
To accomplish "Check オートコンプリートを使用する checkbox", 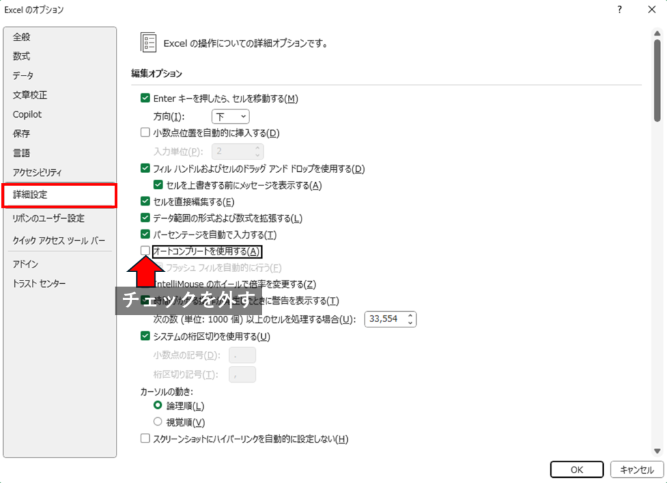I will pos(145,251).
